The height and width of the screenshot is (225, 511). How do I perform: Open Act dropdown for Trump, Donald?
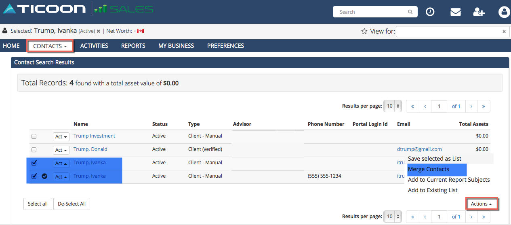pyautogui.click(x=61, y=150)
